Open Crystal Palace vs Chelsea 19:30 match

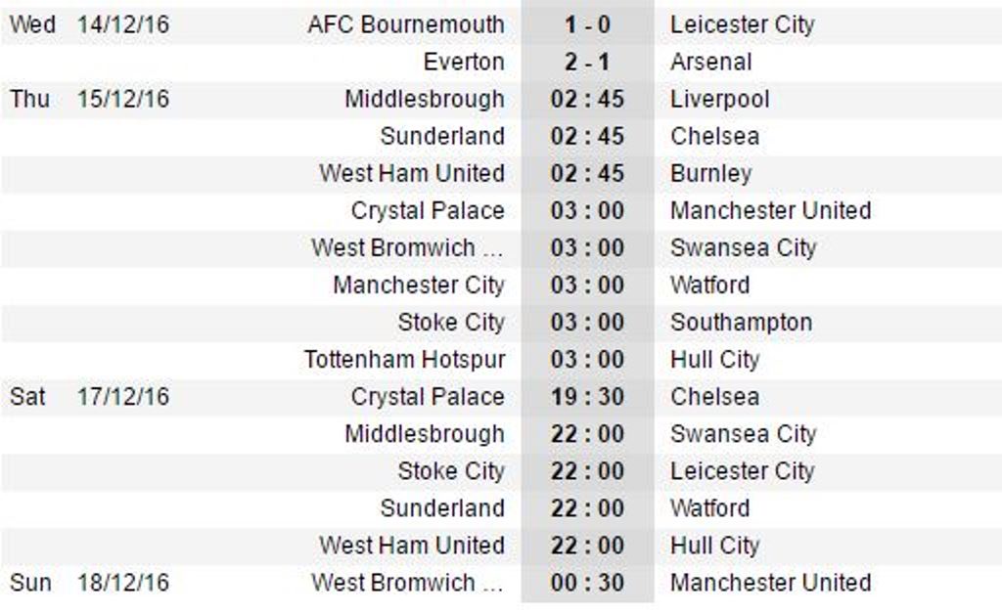click(587, 397)
